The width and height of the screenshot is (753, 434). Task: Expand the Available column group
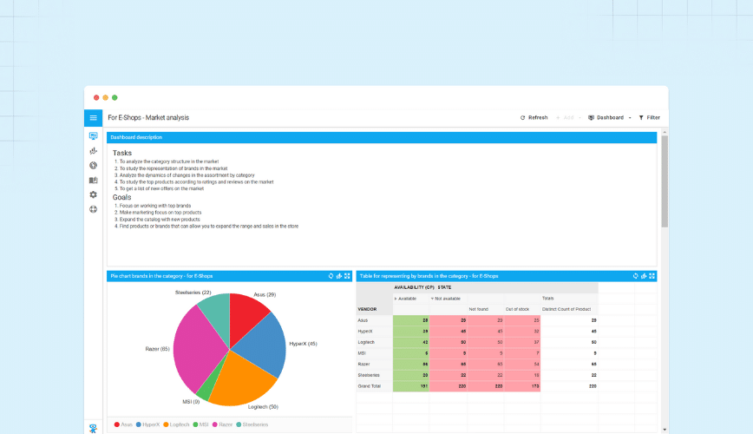(x=407, y=298)
